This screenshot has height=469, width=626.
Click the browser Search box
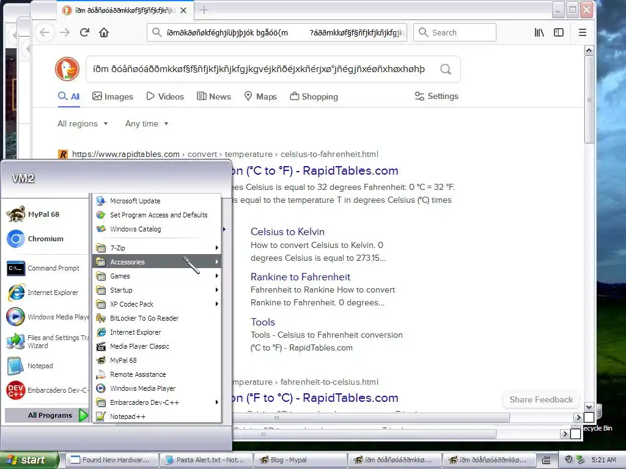[455, 32]
